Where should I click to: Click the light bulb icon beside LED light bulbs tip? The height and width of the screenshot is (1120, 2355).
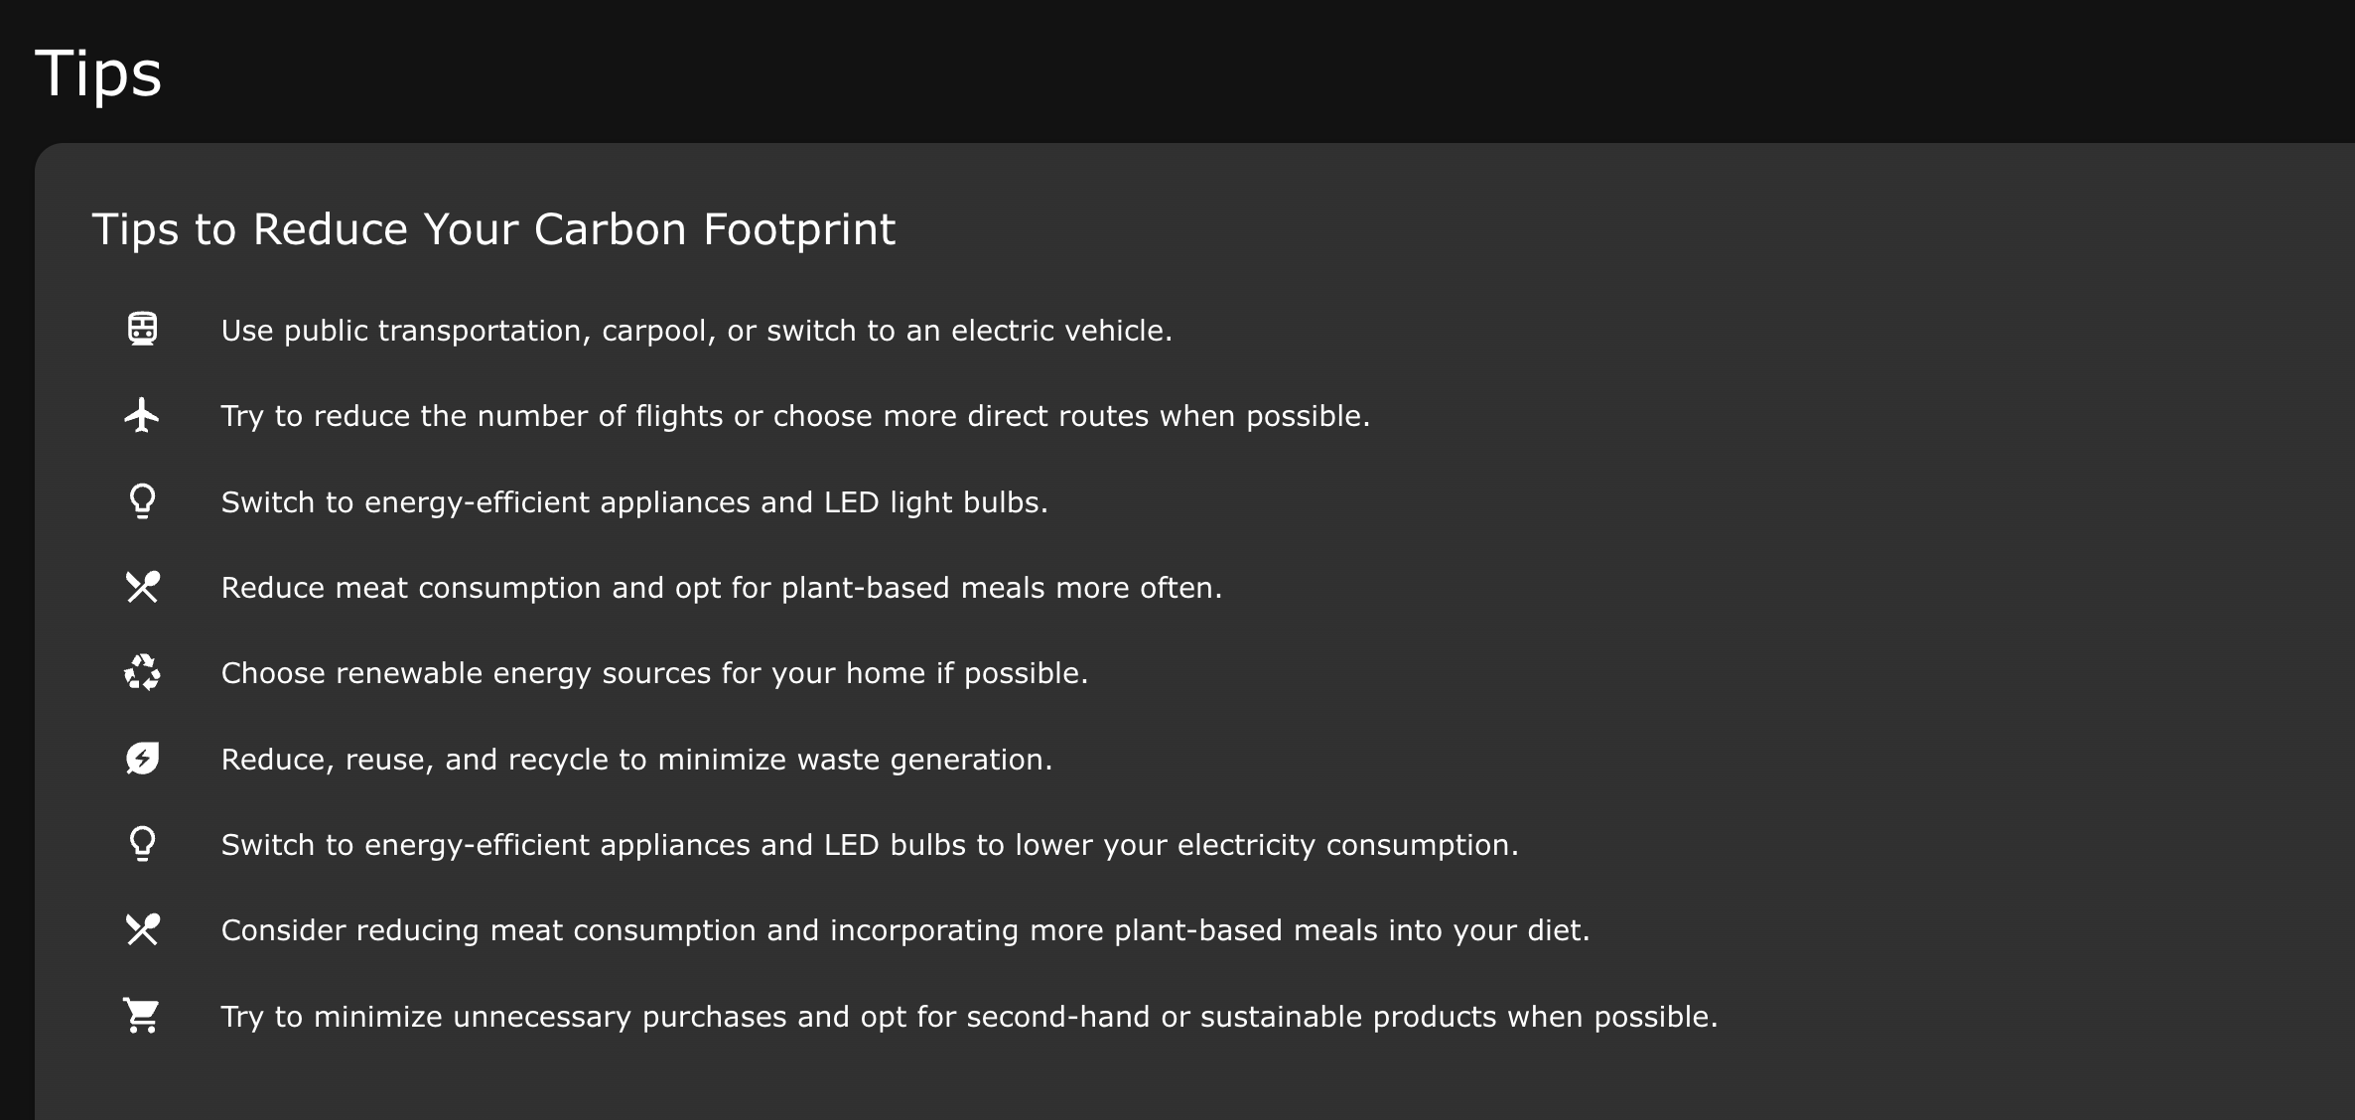(142, 500)
